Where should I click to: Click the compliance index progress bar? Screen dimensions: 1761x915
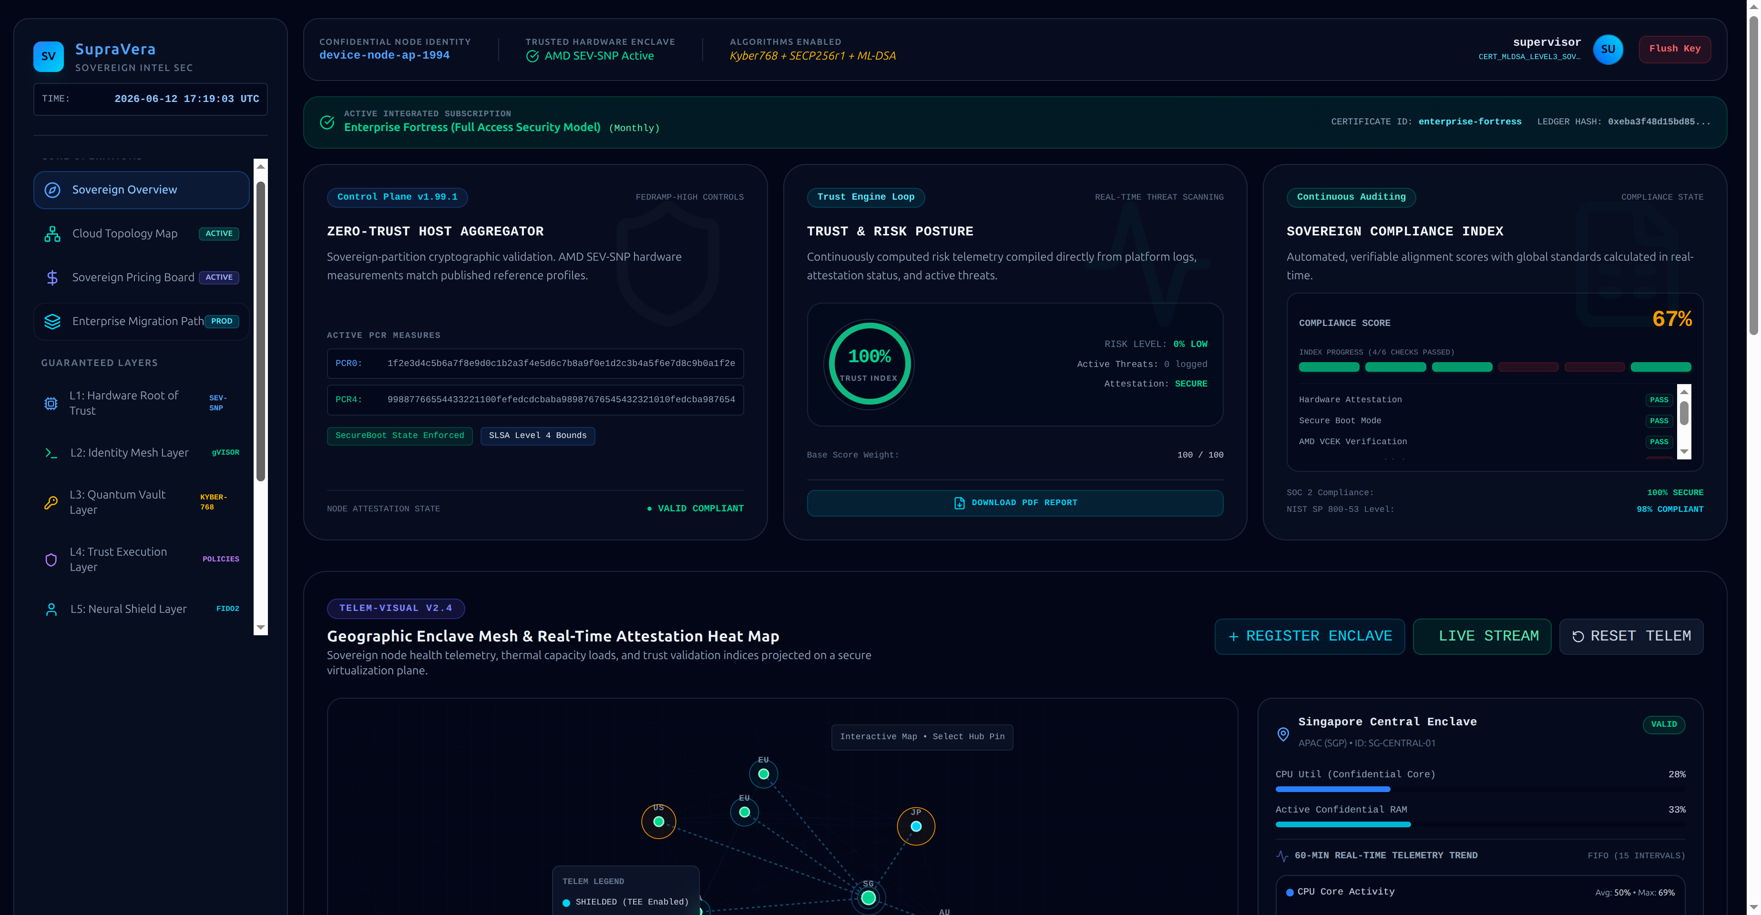[x=1495, y=367]
